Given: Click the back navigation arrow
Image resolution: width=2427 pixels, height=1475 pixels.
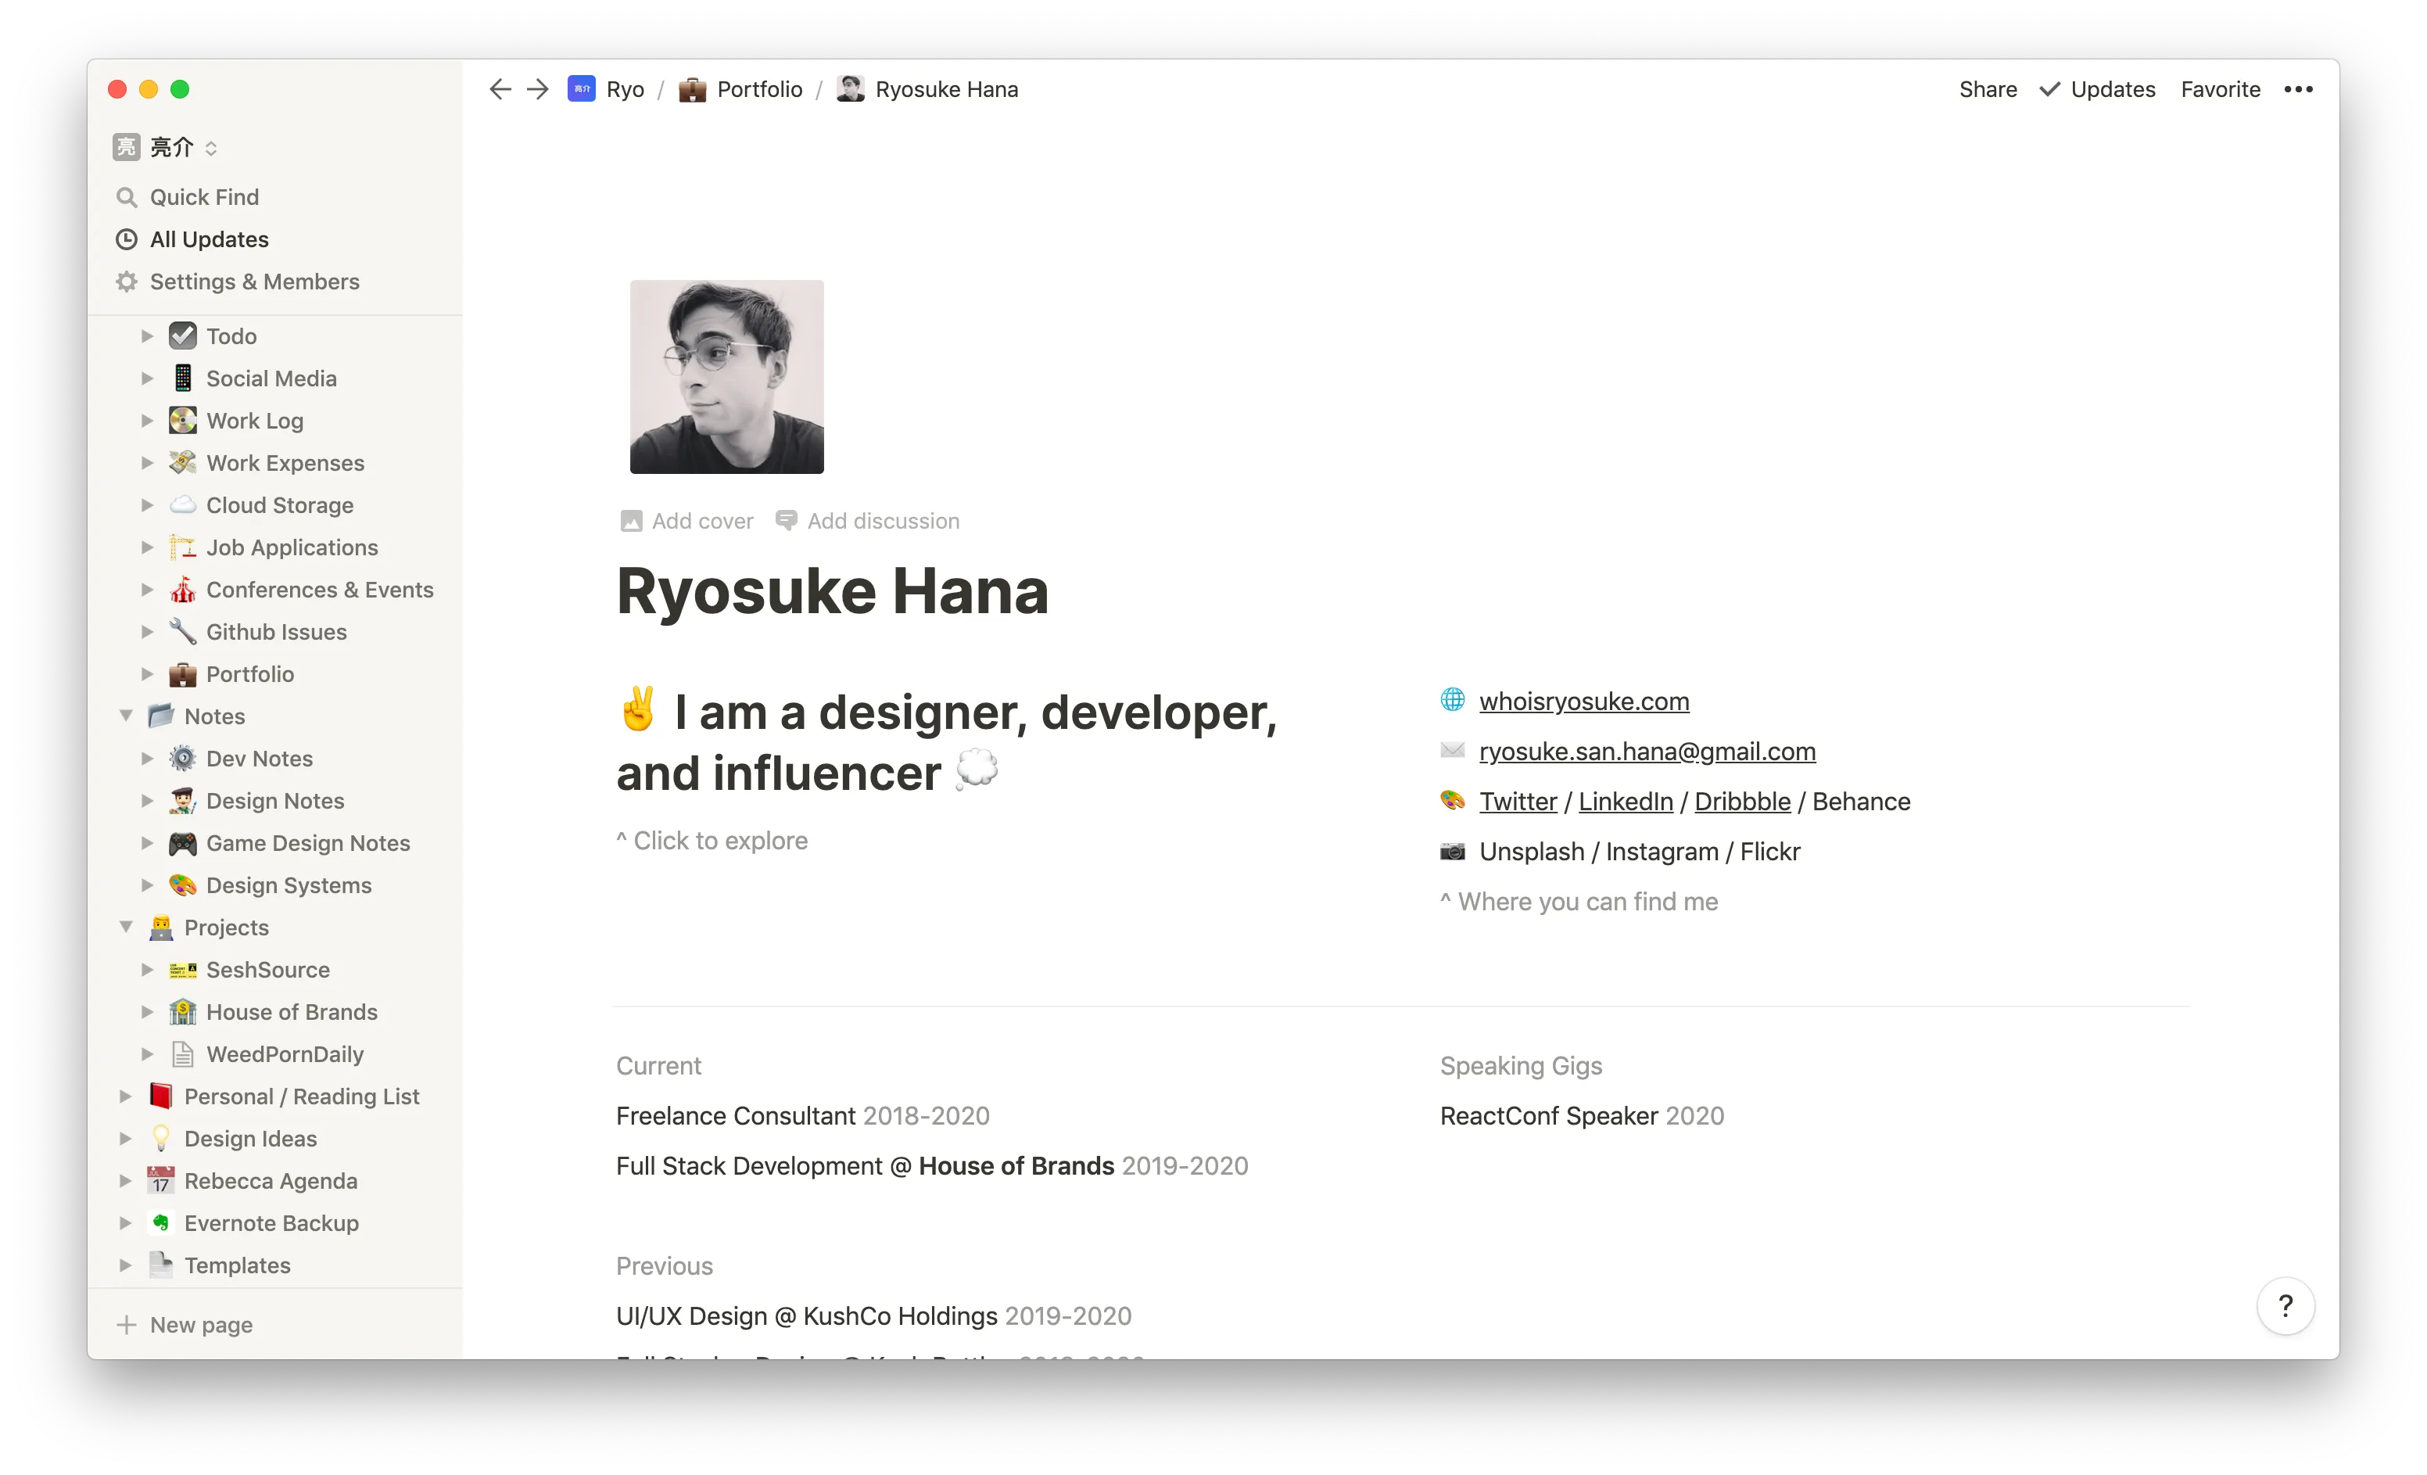Looking at the screenshot, I should coord(500,88).
